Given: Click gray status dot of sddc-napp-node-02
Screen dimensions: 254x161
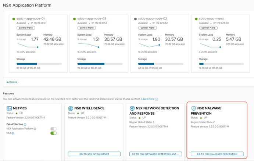Looking at the screenshot, I should [x=136, y=18].
